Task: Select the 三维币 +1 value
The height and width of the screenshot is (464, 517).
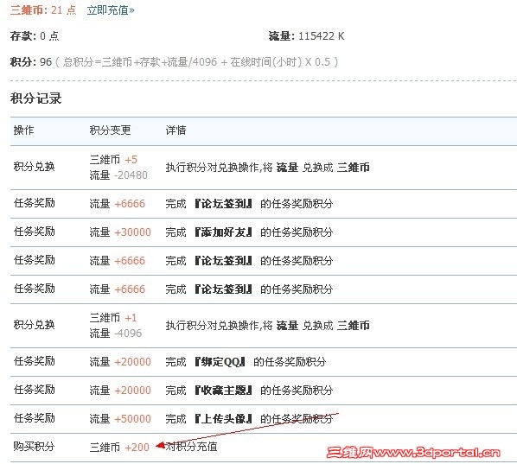Action: [113, 318]
